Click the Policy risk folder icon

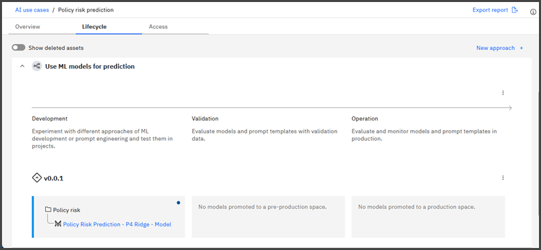point(49,210)
